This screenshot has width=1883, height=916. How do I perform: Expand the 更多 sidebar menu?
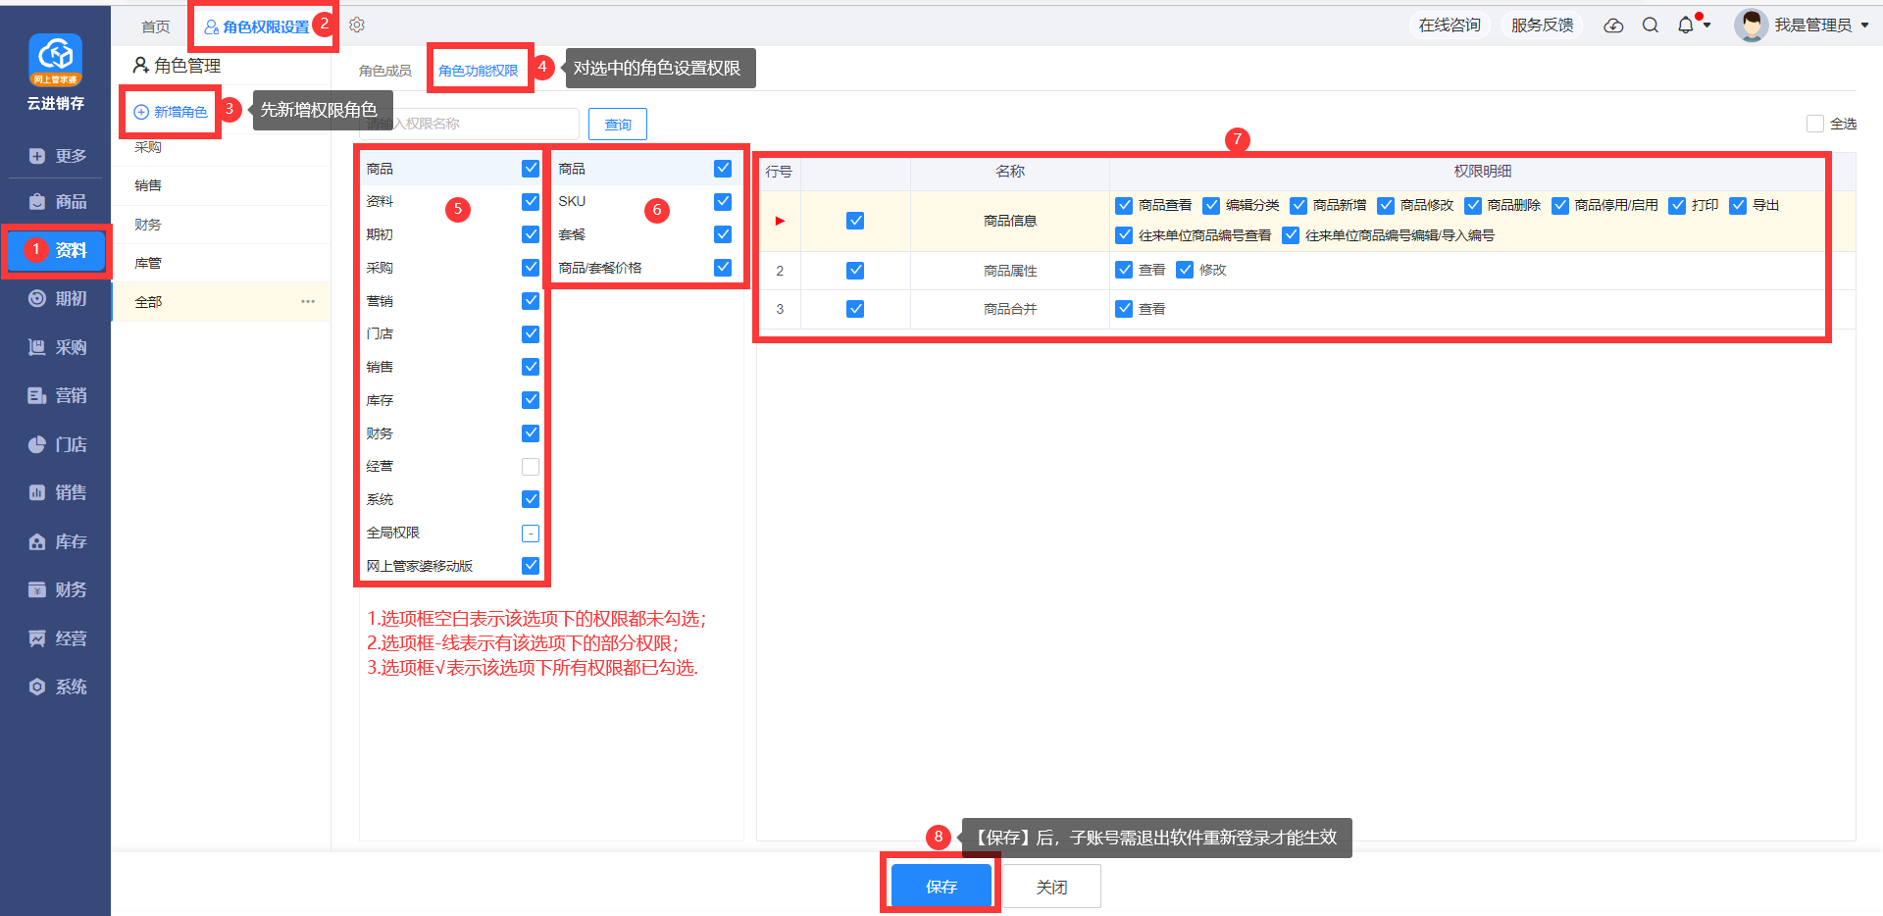coord(57,156)
